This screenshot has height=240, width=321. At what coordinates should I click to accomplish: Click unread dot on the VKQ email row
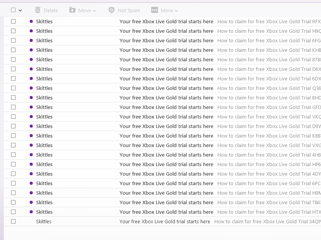(31, 117)
